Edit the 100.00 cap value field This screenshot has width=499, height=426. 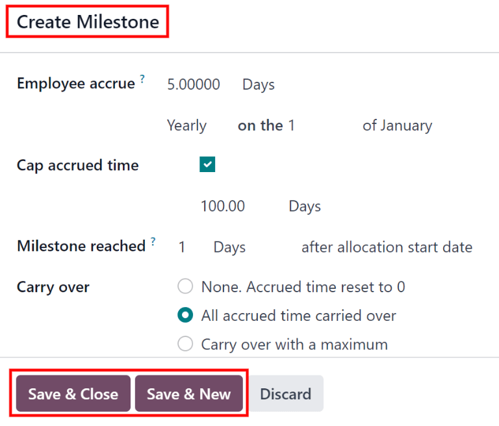[x=223, y=207]
